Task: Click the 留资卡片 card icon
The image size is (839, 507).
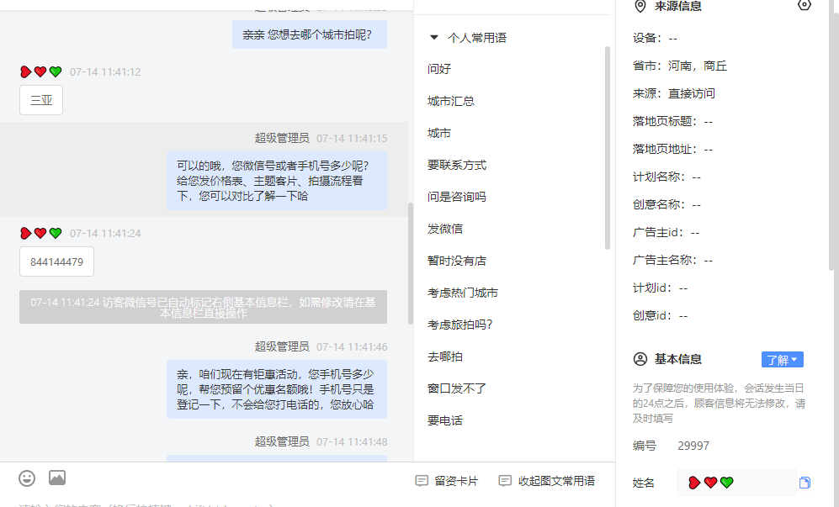Action: (422, 481)
